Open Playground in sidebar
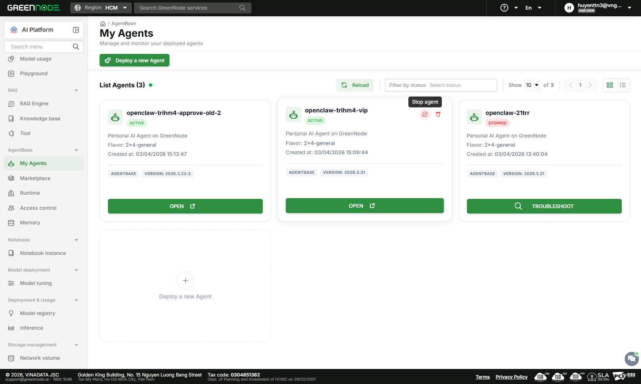Image resolution: width=641 pixels, height=384 pixels. pos(44,74)
